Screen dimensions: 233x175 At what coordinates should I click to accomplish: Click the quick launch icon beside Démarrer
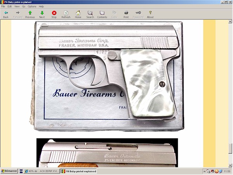tap(21, 171)
